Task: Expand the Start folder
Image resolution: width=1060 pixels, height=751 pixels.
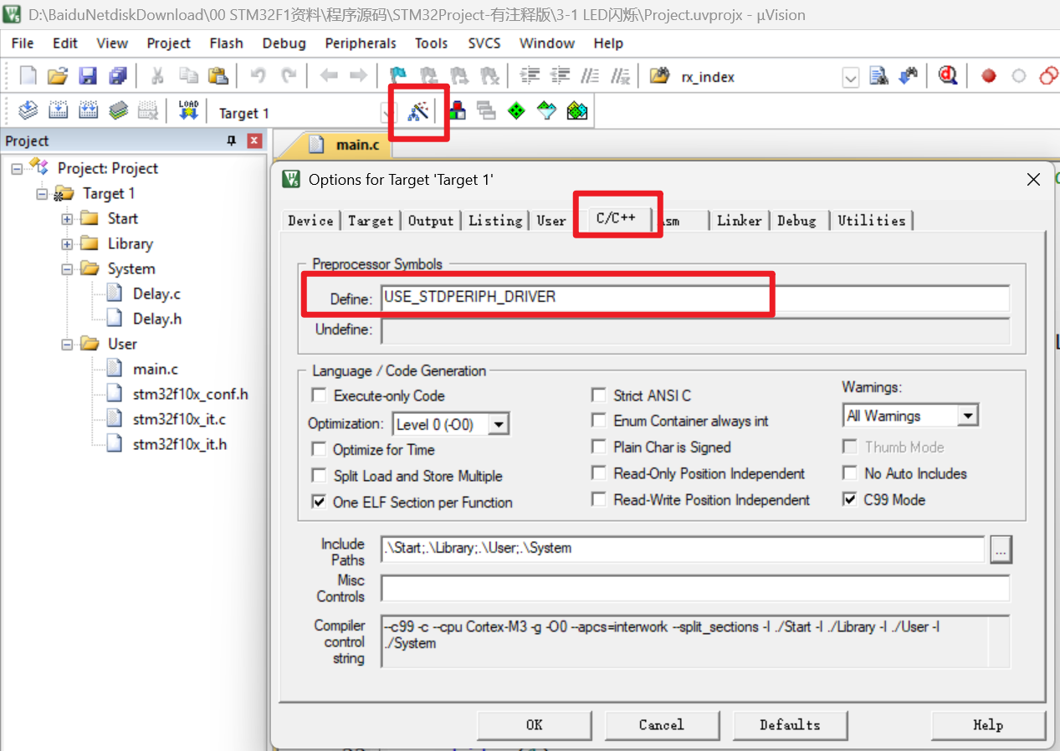Action: coord(67,219)
